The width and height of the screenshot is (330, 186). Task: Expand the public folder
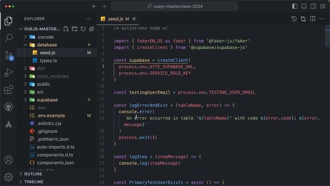(25, 84)
